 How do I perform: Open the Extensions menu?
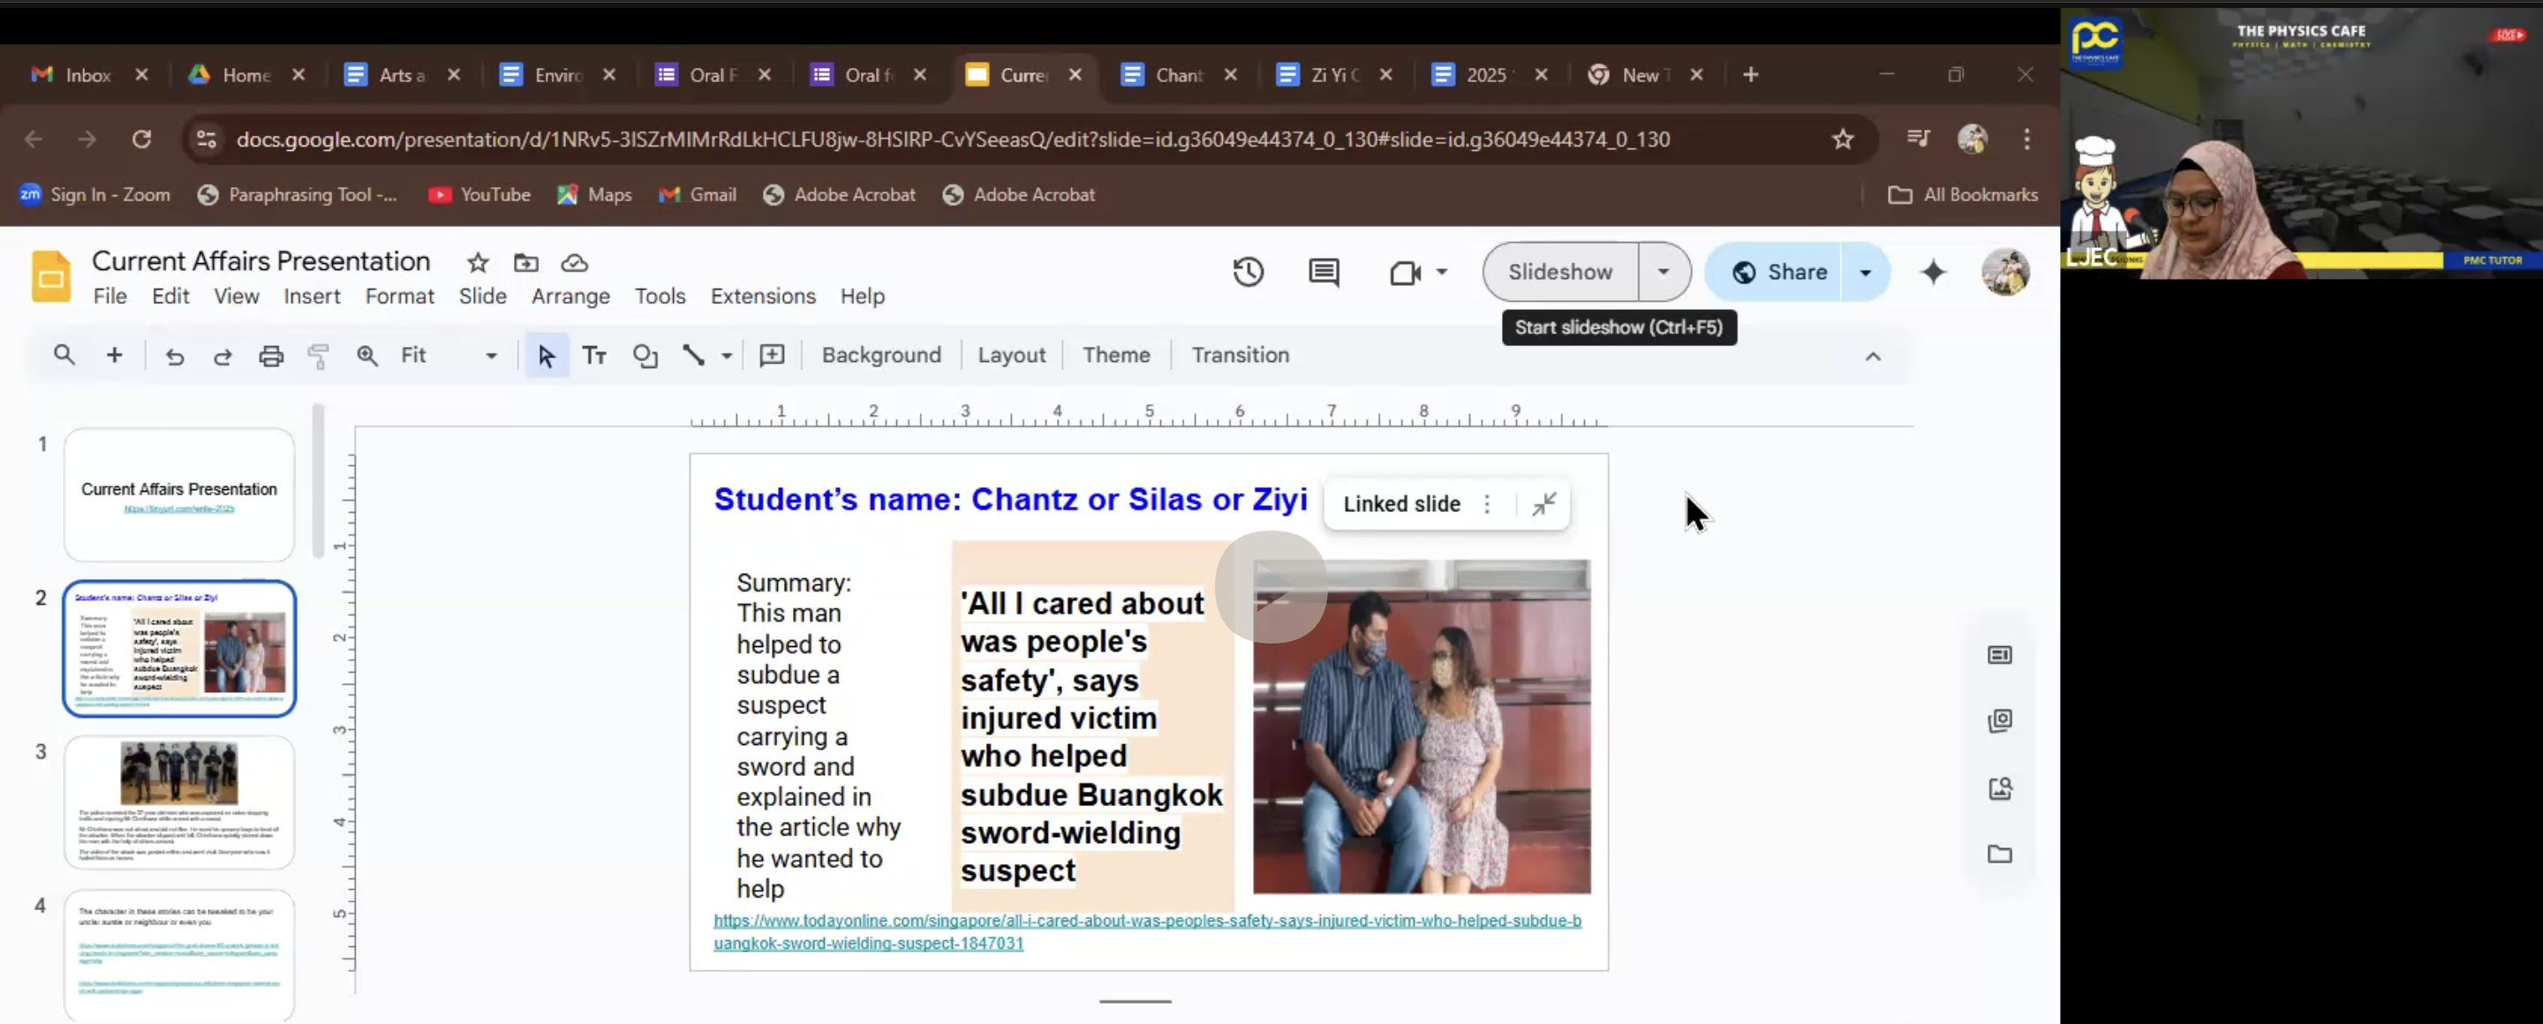763,296
